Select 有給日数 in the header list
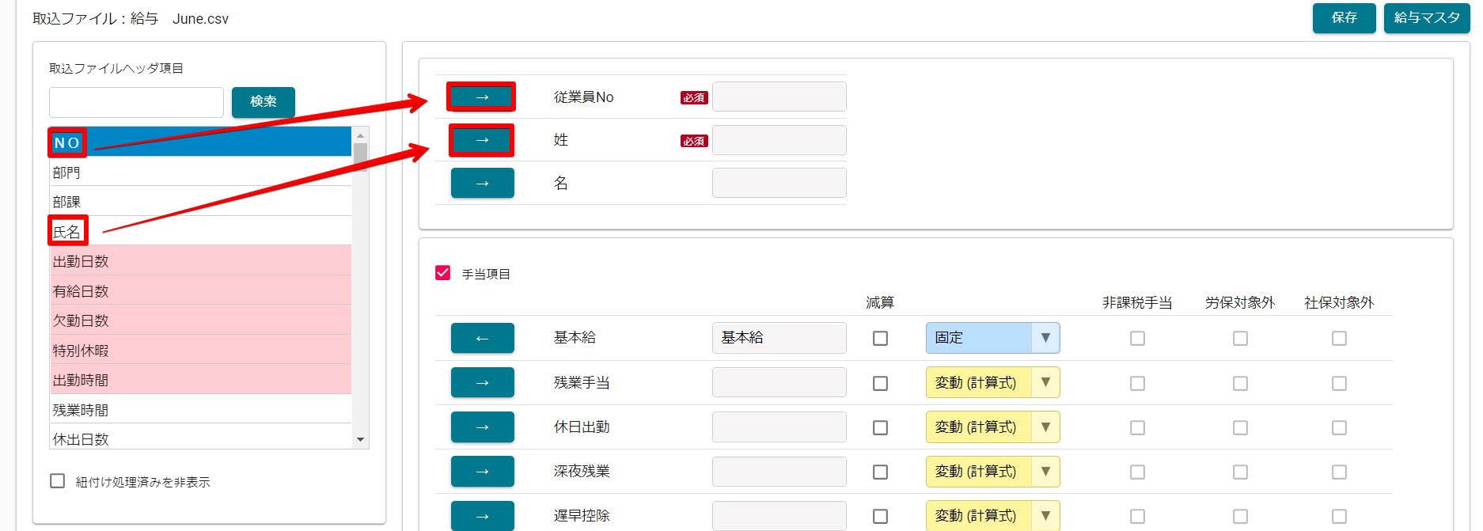 [x=200, y=290]
